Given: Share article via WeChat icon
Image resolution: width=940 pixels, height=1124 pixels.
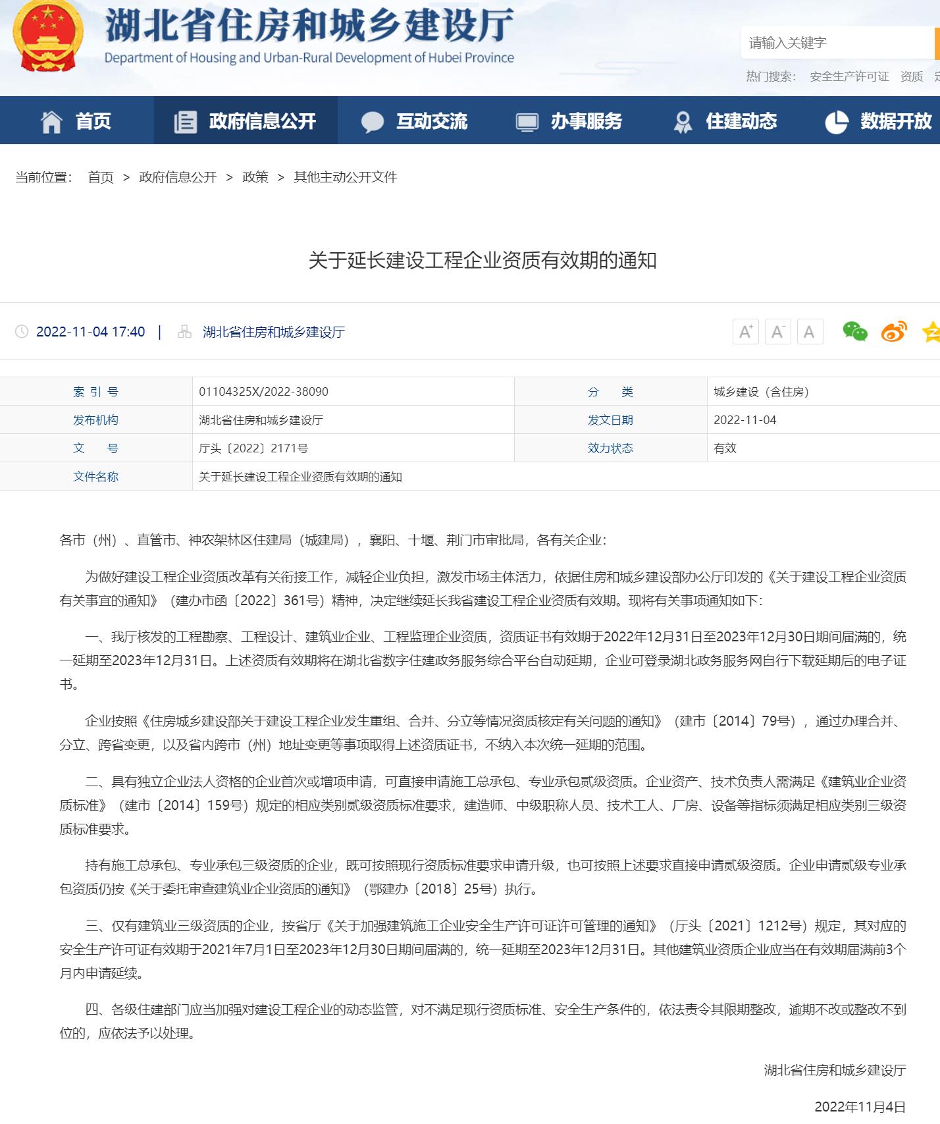Looking at the screenshot, I should point(854,331).
